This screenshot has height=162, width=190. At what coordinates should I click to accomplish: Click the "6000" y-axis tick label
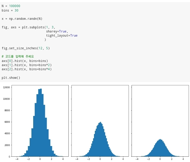pyautogui.click(x=7, y=122)
